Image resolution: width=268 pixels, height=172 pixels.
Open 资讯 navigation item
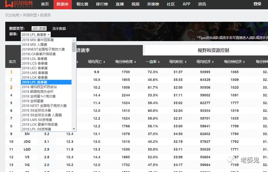pyautogui.click(x=202, y=4)
